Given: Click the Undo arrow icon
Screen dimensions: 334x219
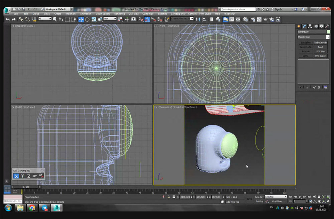Looking at the screenshot, I should click(8, 19).
